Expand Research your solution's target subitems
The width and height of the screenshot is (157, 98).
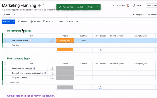(x=9, y=73)
